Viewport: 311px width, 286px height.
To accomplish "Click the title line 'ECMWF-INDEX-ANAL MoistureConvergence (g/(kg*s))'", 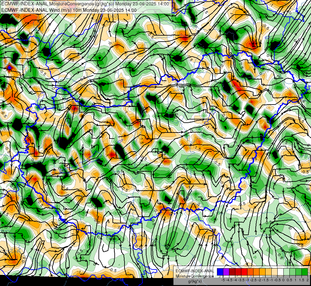I will pyautogui.click(x=57, y=4).
